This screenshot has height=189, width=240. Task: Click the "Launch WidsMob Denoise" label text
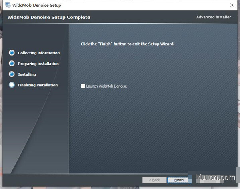[106, 86]
